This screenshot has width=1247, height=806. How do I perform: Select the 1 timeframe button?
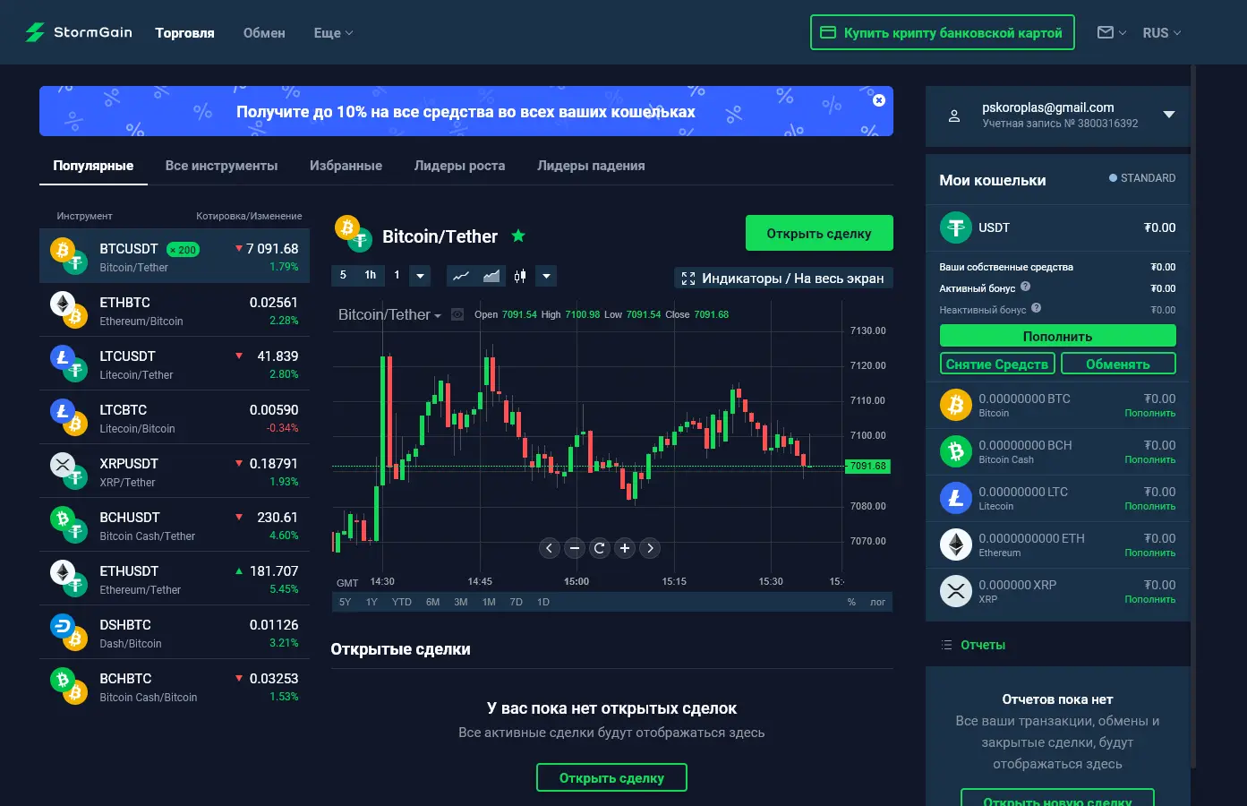[x=397, y=276]
